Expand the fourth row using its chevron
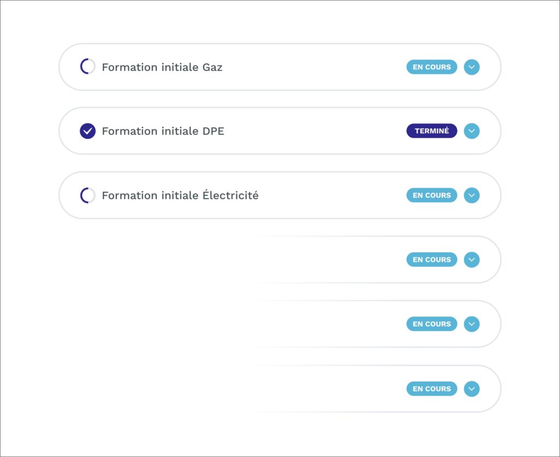 coord(471,260)
